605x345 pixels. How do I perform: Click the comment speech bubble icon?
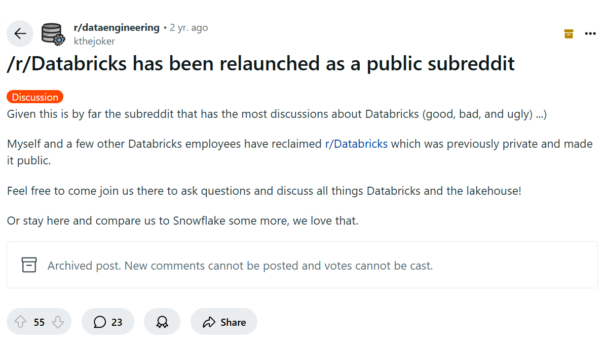(99, 322)
